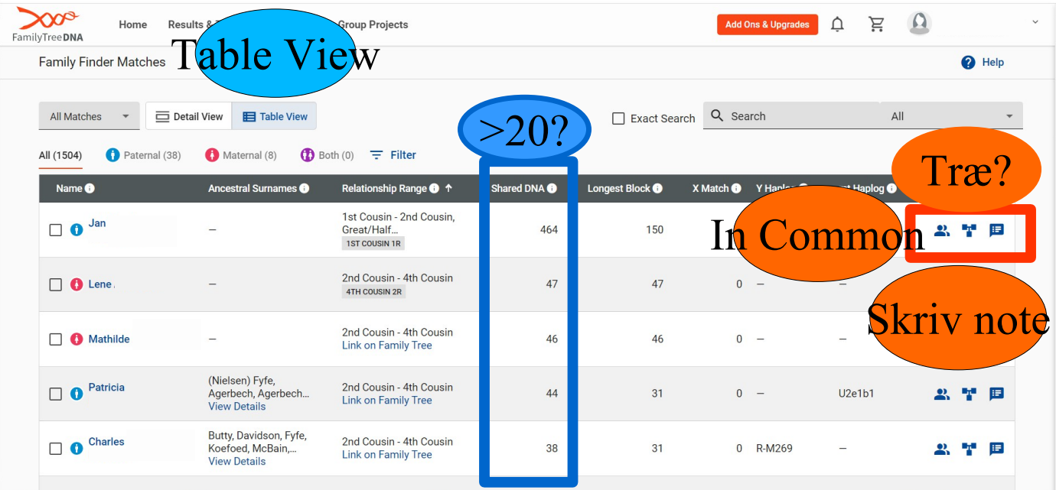Click Add Ons & Upgrades button

pos(767,24)
